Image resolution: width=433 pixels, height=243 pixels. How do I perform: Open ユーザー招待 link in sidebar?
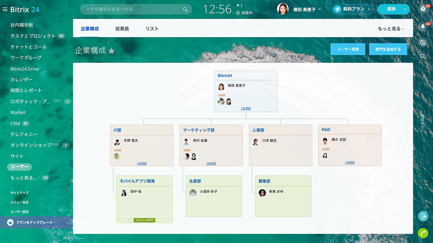(19, 212)
